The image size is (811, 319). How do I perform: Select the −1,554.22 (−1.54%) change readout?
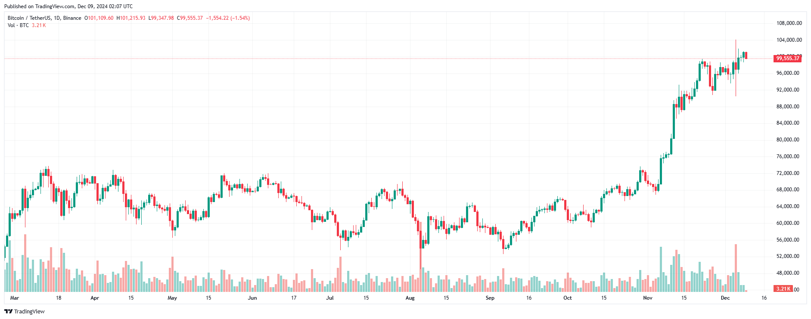point(228,18)
